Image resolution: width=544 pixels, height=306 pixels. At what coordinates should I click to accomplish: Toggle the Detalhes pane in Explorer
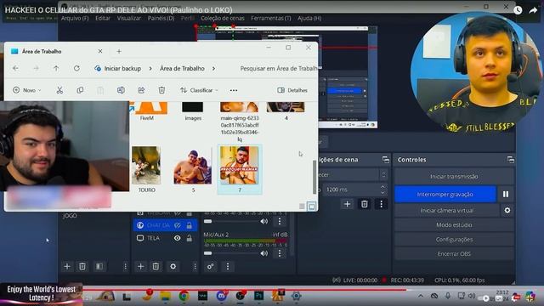tap(292, 90)
